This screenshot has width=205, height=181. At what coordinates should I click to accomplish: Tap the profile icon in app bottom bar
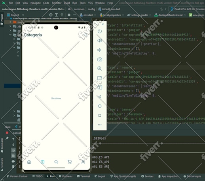83,162
